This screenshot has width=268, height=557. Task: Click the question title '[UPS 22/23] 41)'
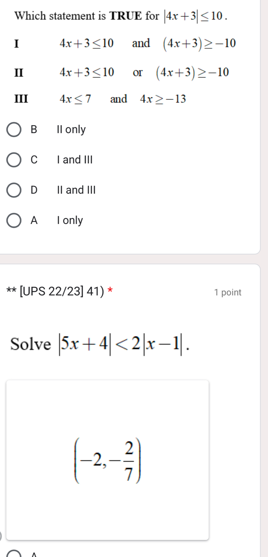coord(57,291)
